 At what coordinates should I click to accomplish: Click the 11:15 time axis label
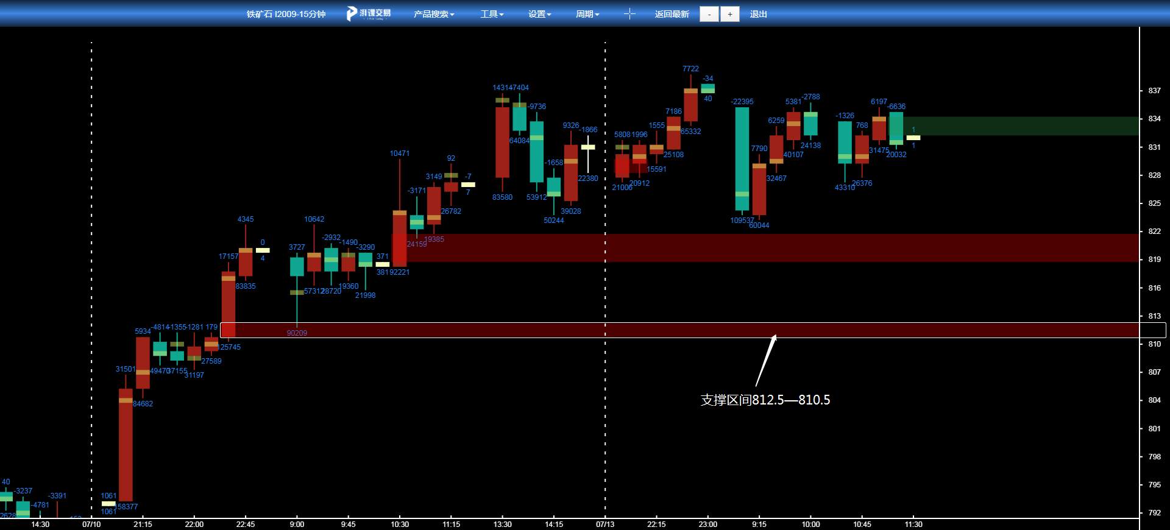click(x=451, y=525)
